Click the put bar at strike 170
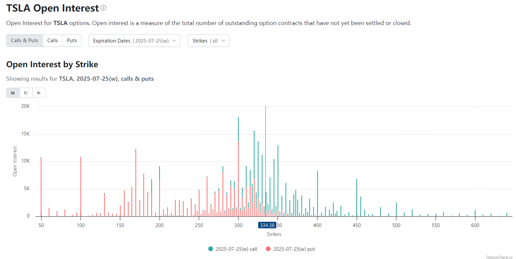 coord(136,183)
